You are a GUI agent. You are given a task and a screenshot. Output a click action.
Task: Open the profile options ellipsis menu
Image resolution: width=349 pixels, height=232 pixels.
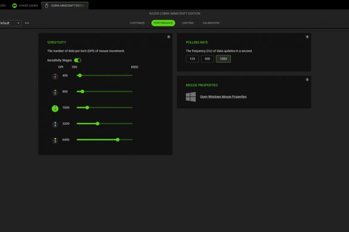point(27,23)
